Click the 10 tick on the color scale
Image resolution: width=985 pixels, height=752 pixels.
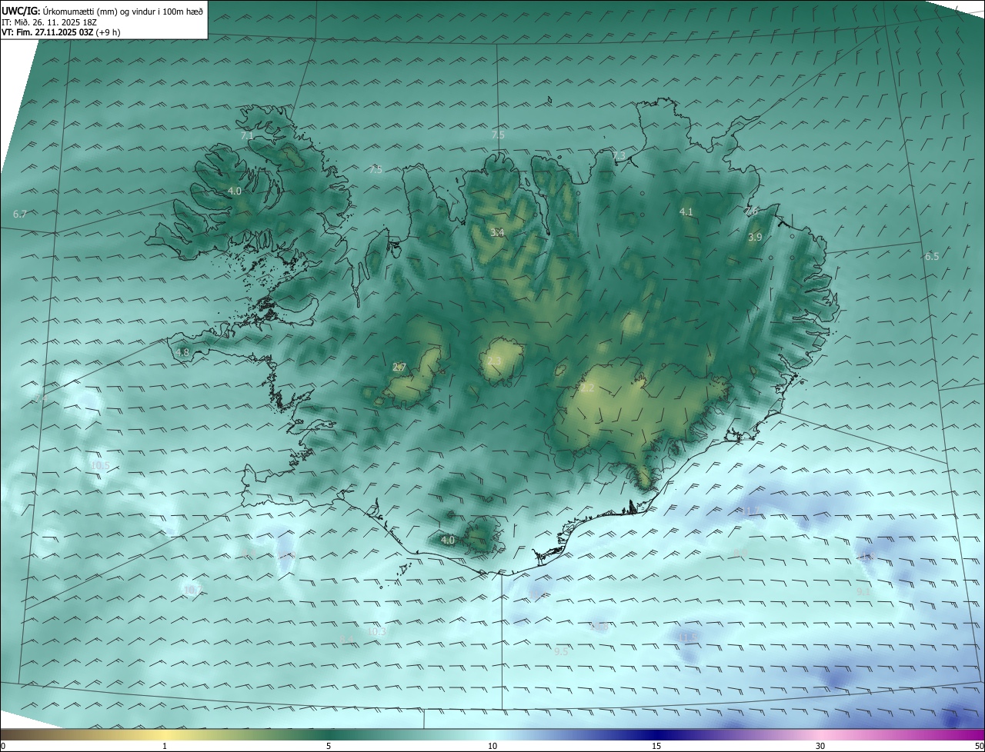point(492,746)
